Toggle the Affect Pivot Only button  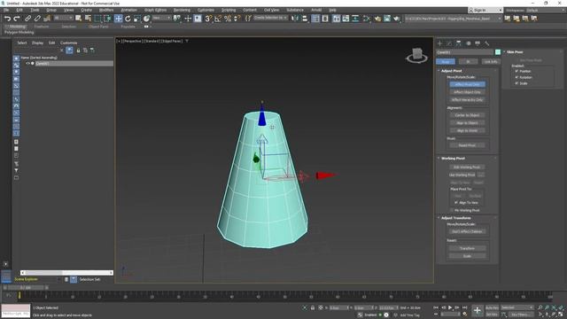coord(467,84)
